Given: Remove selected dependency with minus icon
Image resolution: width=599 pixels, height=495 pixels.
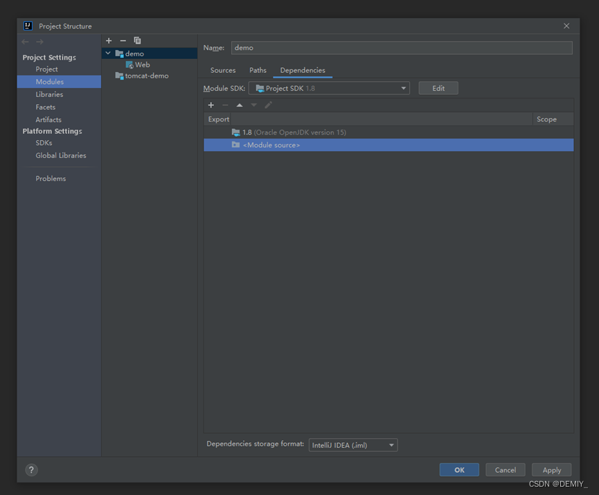Looking at the screenshot, I should (x=225, y=105).
